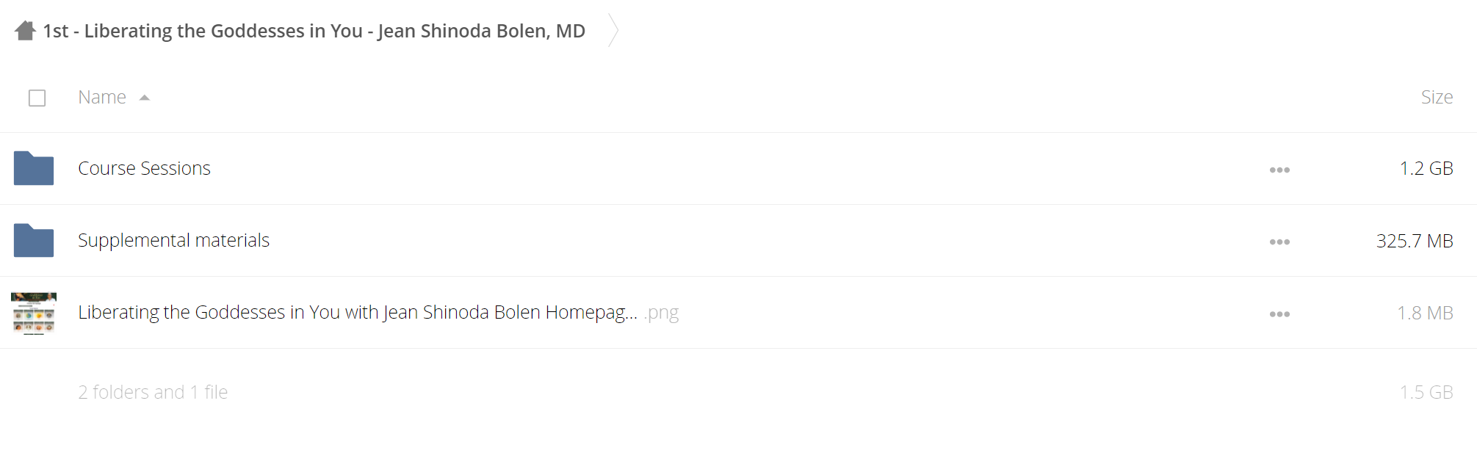Click the 1.2 GB size of Course Sessions
Viewport: 1477px width, 453px height.
coord(1426,168)
